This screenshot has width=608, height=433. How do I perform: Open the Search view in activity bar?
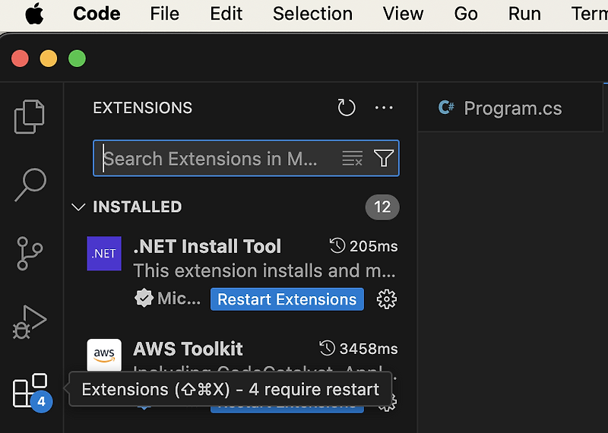[x=30, y=185]
